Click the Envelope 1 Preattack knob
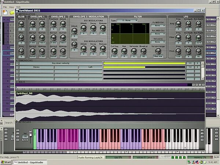 [33, 23]
